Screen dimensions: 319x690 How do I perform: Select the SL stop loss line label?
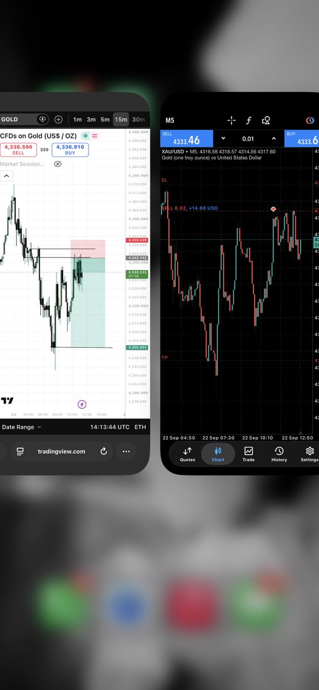pos(165,180)
